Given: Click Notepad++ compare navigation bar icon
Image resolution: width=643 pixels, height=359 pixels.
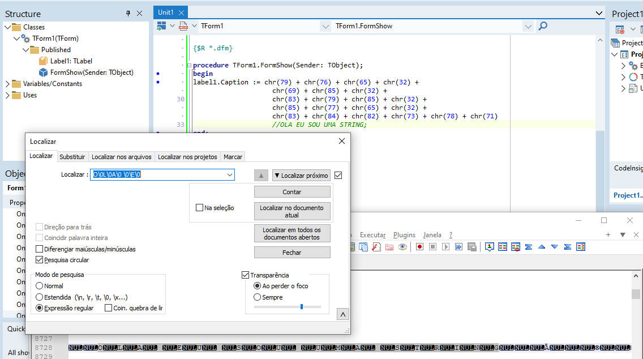Looking at the screenshot, I should (x=581, y=246).
